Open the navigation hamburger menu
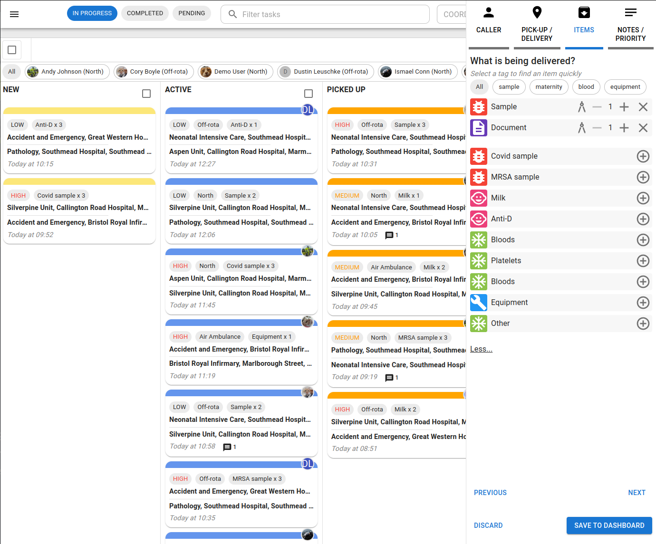 pos(14,14)
